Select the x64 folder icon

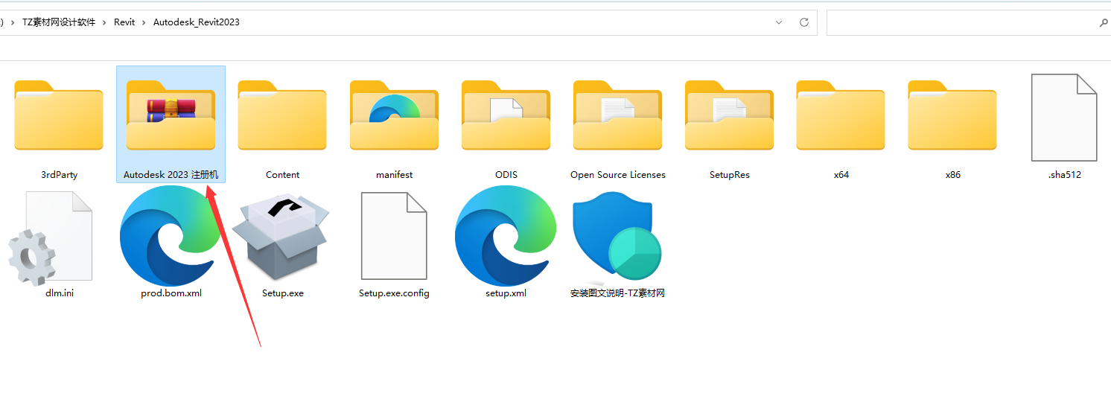(x=841, y=115)
